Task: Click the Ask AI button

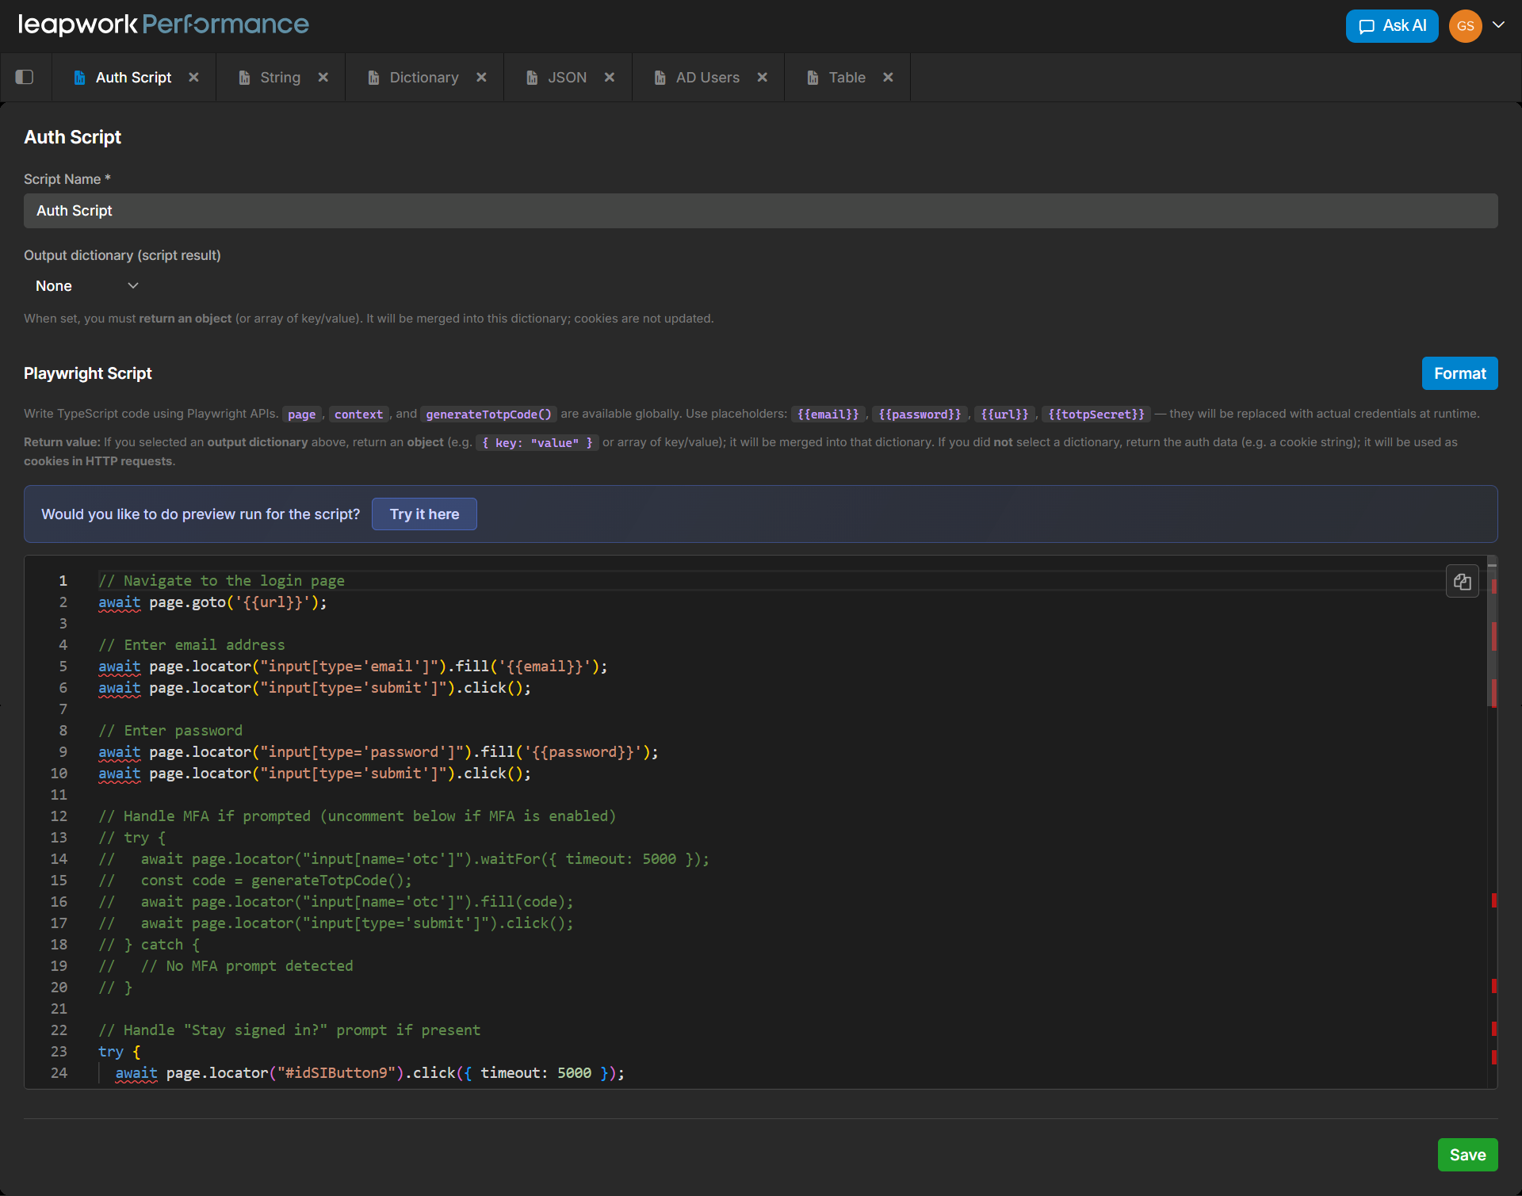Action: [x=1391, y=26]
